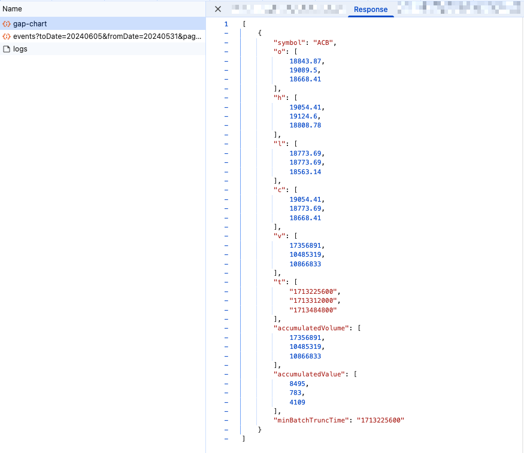524x453 pixels.
Task: Click the document icon next to logs
Action: tap(7, 49)
